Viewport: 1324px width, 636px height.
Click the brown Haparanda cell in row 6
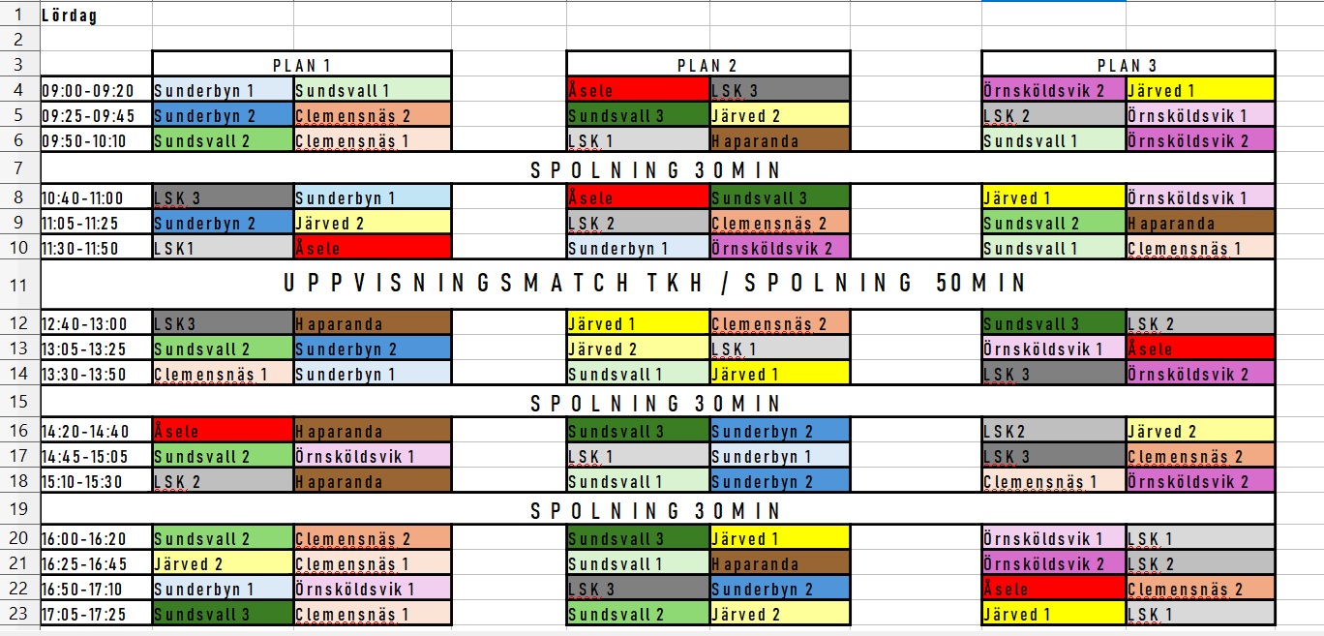coord(779,141)
